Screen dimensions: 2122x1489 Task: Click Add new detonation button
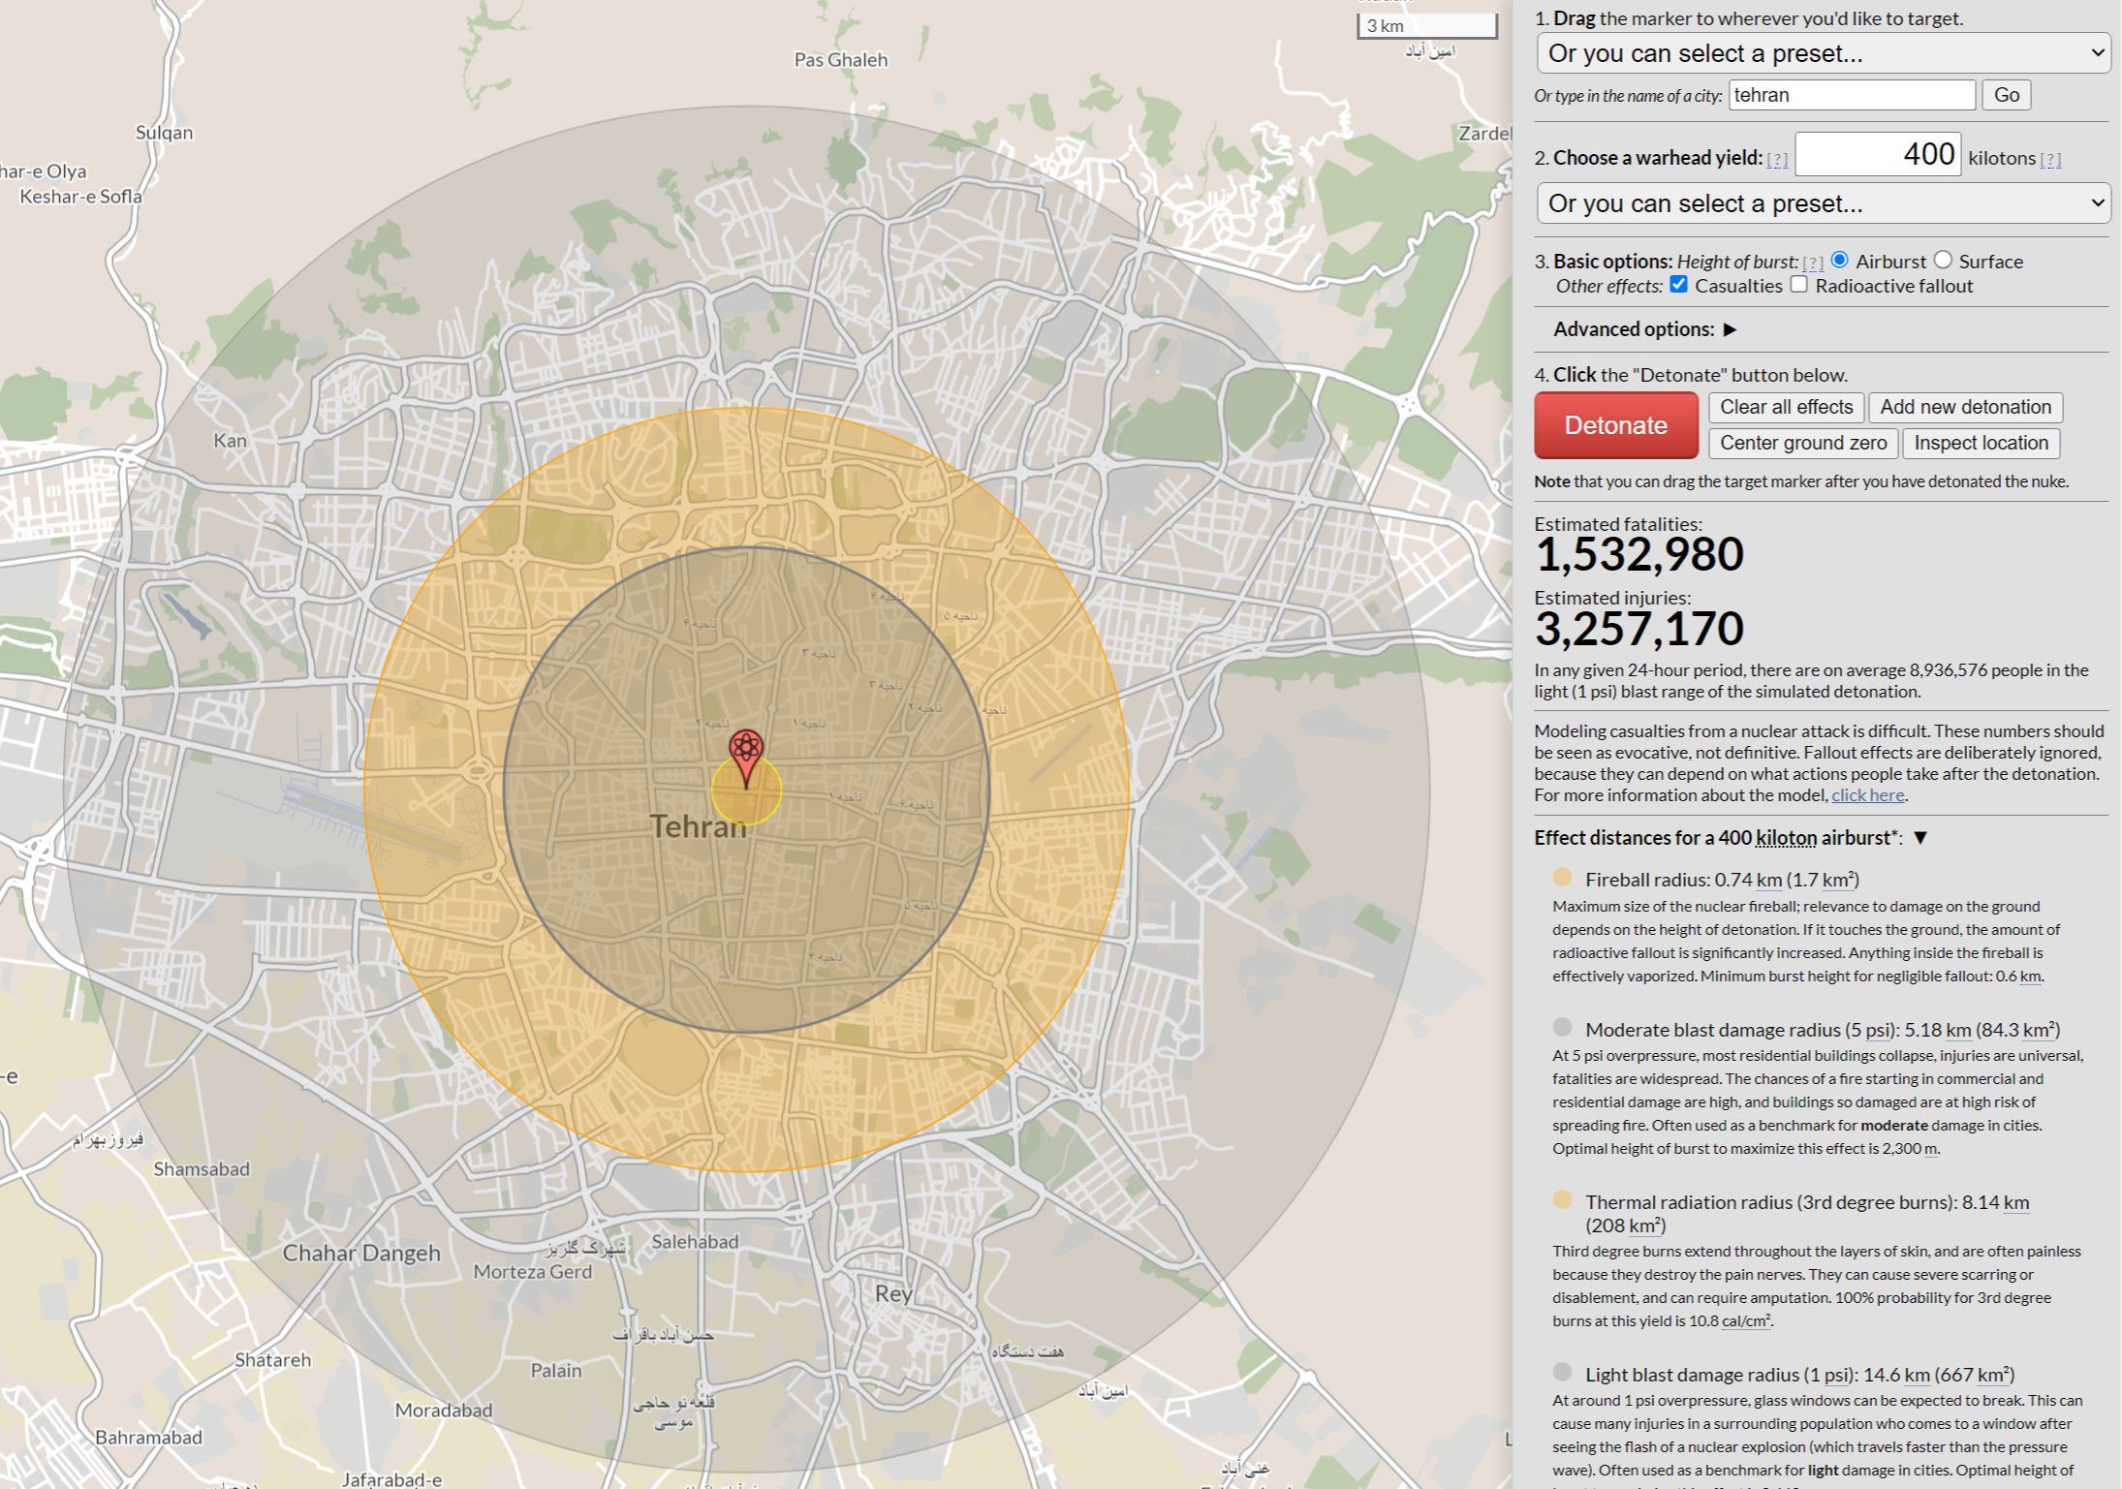[1965, 407]
